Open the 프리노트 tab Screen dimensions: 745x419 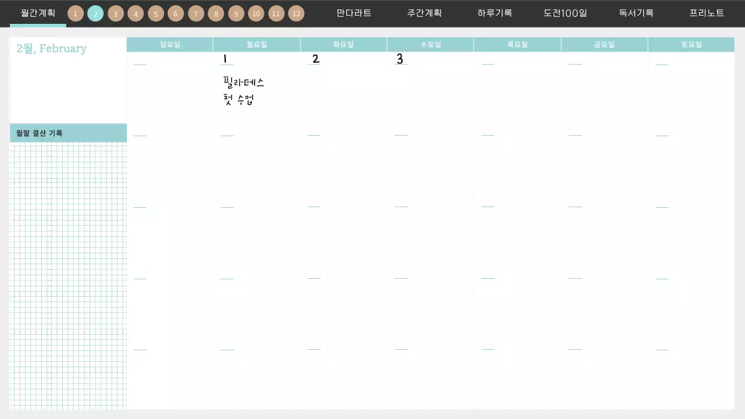tap(707, 13)
